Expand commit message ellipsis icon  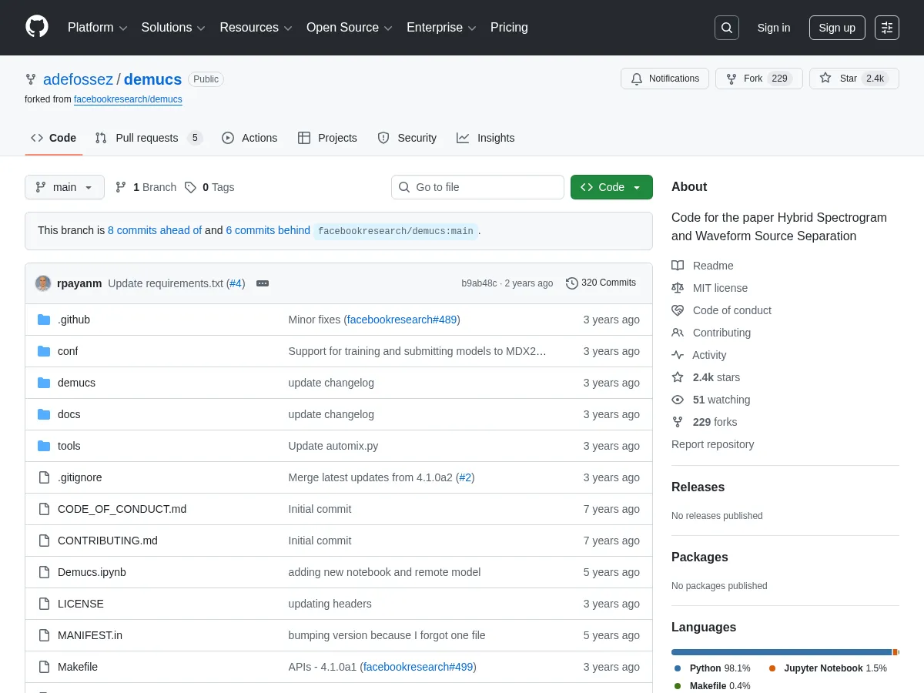coord(263,283)
